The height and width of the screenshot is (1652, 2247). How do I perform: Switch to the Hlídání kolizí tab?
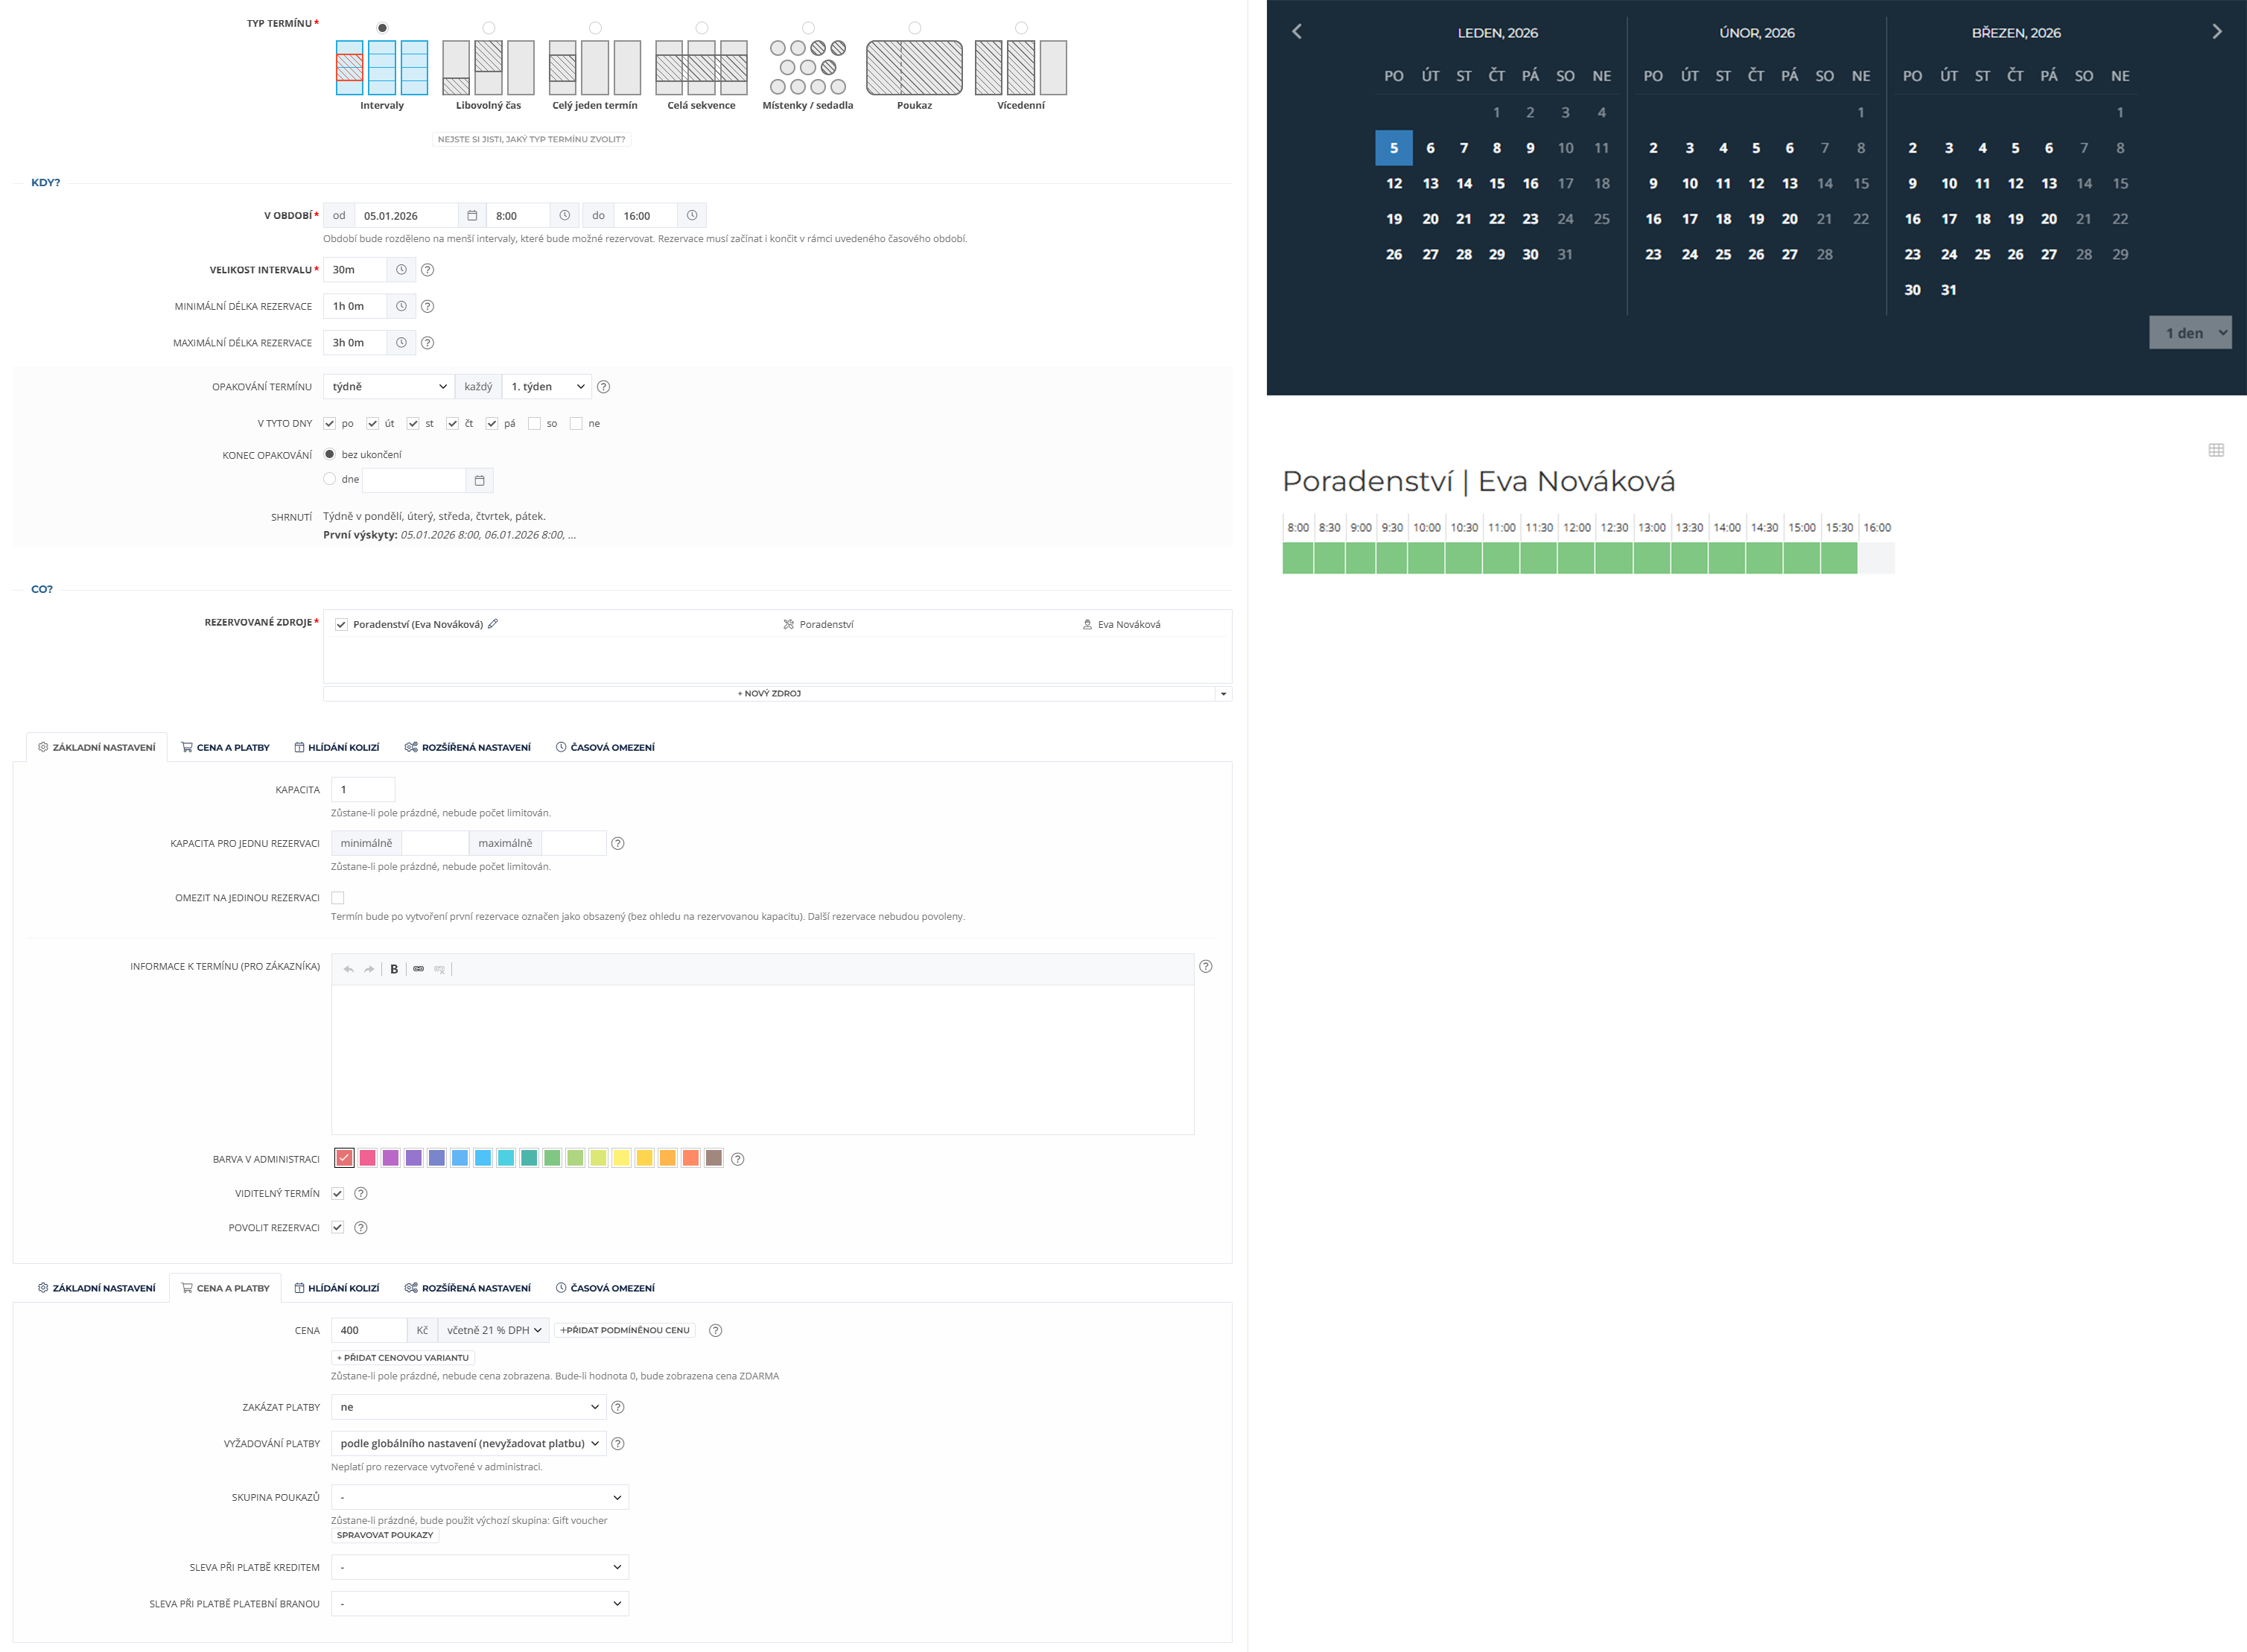pos(337,747)
